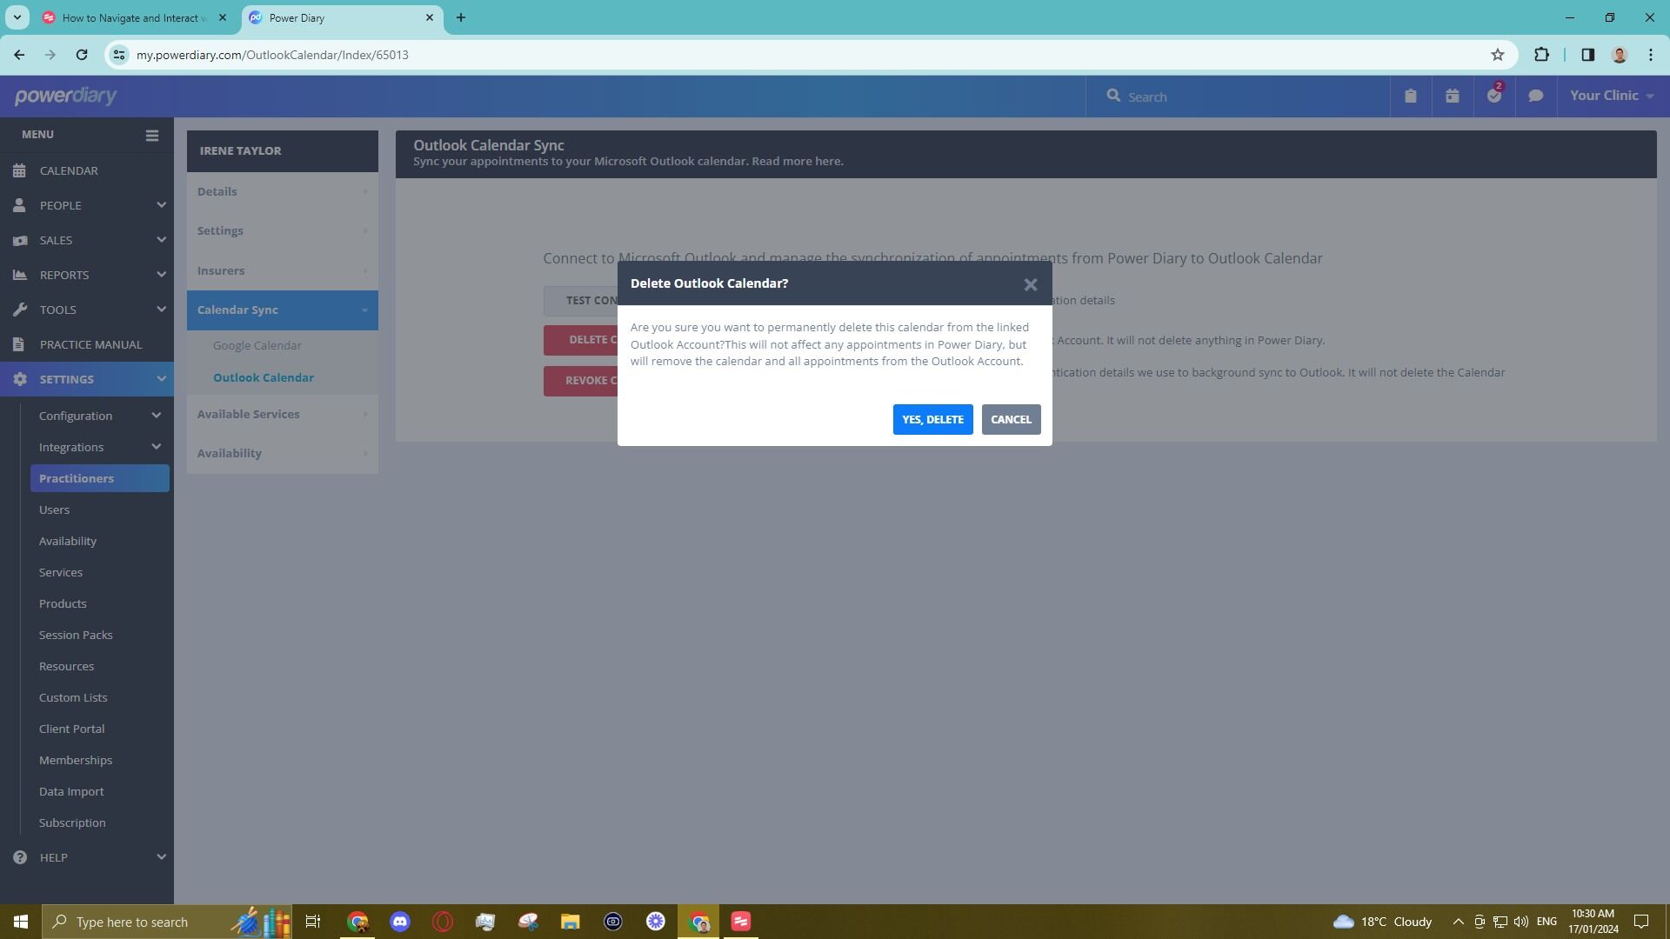Click the Sales money icon
The image size is (1670, 939).
19,240
